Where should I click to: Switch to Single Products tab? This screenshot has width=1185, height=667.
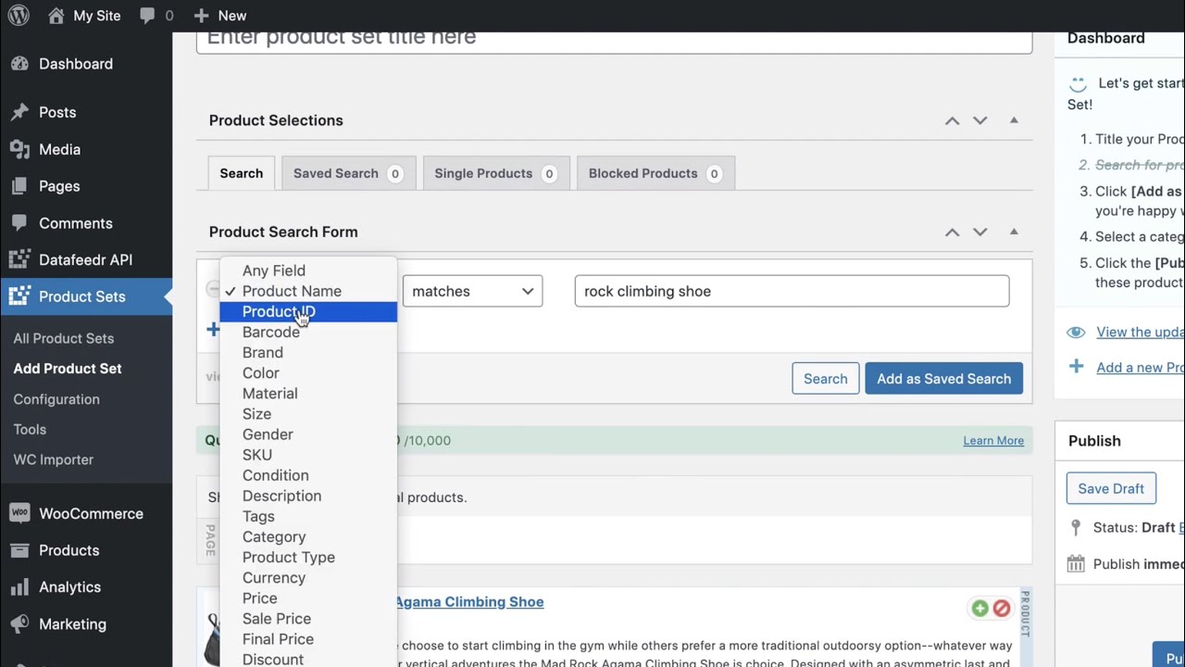[495, 173]
